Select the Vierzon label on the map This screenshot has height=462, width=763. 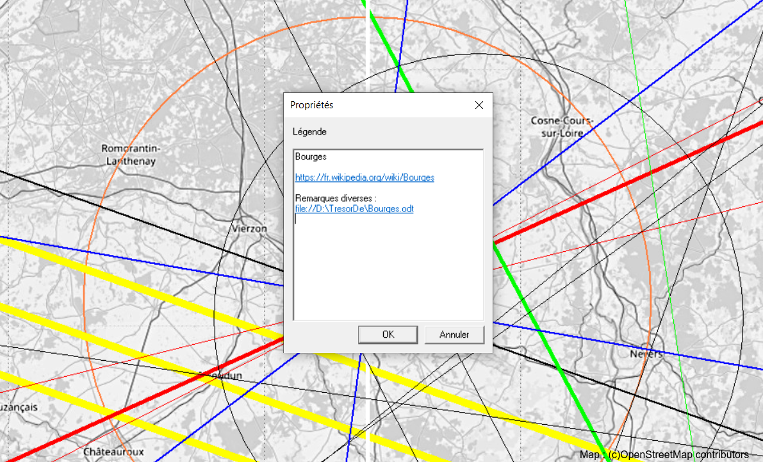250,229
